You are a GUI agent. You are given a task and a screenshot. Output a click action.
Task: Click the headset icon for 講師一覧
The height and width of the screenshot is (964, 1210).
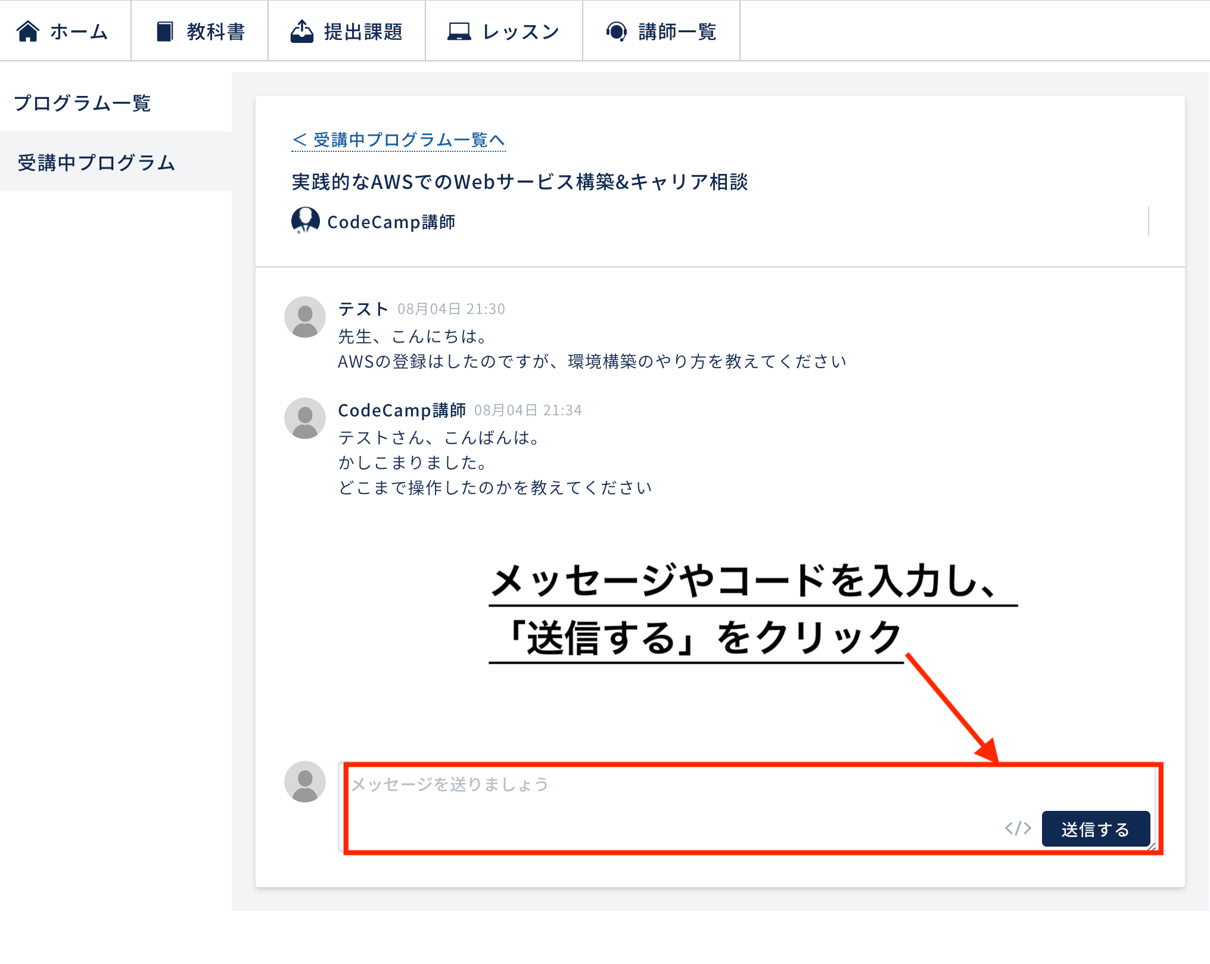[x=617, y=31]
